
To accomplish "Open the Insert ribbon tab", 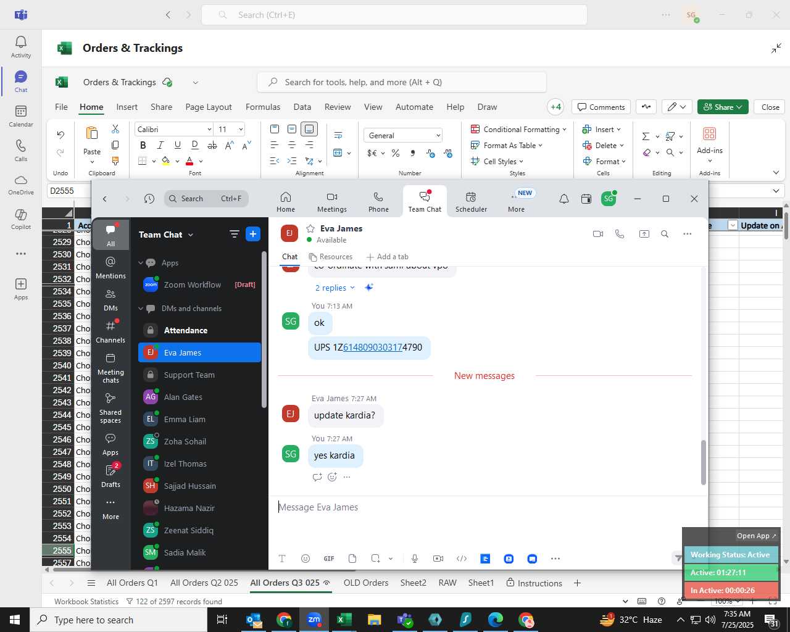I will pos(127,107).
